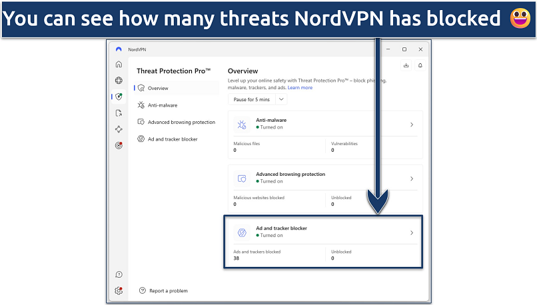Viewport: 537px width, 305px height.
Task: Click Ad and tracker blocker menu icon
Action: (x=141, y=139)
